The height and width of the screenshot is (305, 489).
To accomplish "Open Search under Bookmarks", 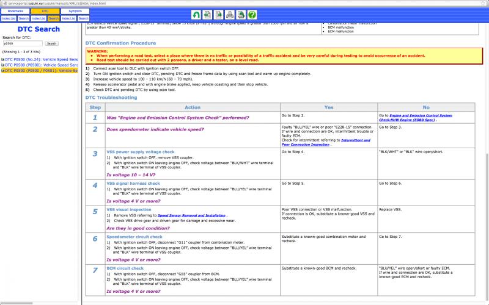I will [x=23, y=18].
